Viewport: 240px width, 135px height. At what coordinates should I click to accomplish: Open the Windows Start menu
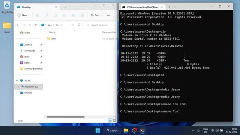pyautogui.click(x=97, y=130)
